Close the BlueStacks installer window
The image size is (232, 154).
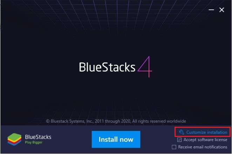[x=221, y=10]
